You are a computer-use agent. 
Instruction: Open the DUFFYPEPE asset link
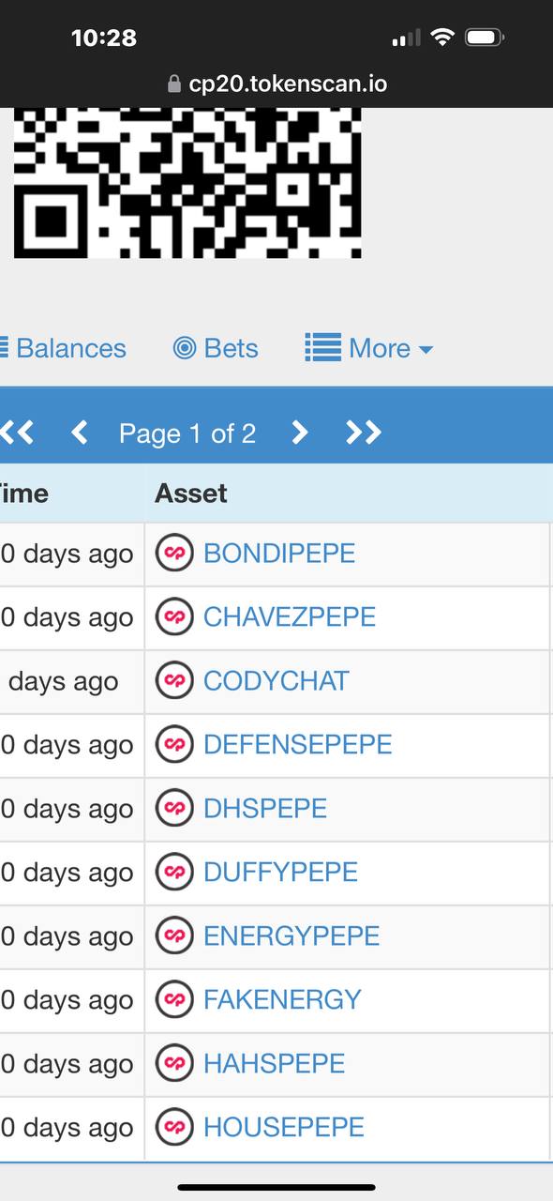point(281,872)
